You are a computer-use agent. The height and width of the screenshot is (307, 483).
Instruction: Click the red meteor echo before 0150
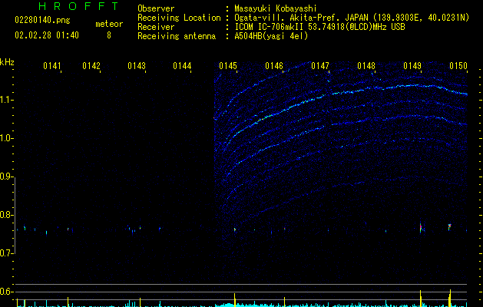point(449,226)
